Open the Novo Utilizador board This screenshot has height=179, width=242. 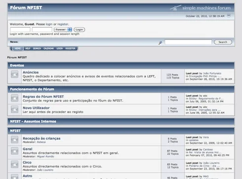(36, 108)
